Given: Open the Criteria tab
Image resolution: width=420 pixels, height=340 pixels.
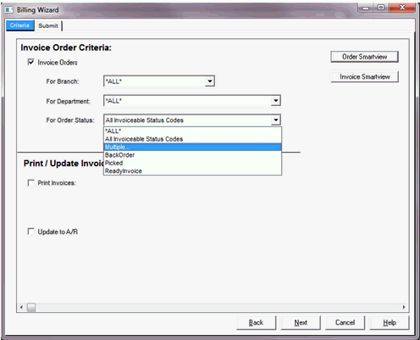Looking at the screenshot, I should pyautogui.click(x=19, y=25).
